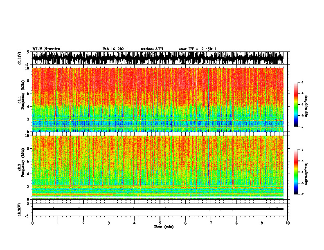Click ch.1 spectrogram frequency tick "8"

coord(28,81)
